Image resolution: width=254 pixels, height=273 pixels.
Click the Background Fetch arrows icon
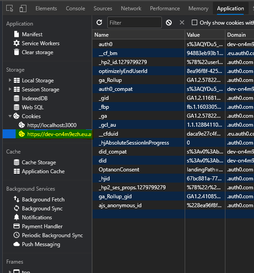pos(17,199)
